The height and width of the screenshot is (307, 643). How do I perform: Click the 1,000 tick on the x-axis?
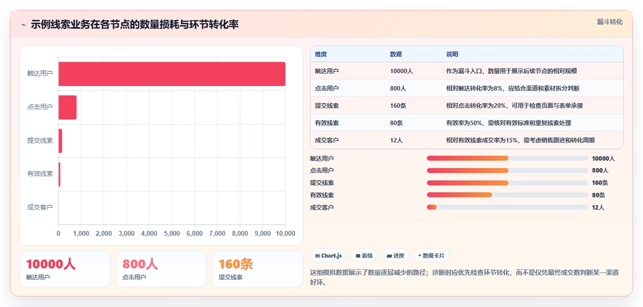click(81, 233)
